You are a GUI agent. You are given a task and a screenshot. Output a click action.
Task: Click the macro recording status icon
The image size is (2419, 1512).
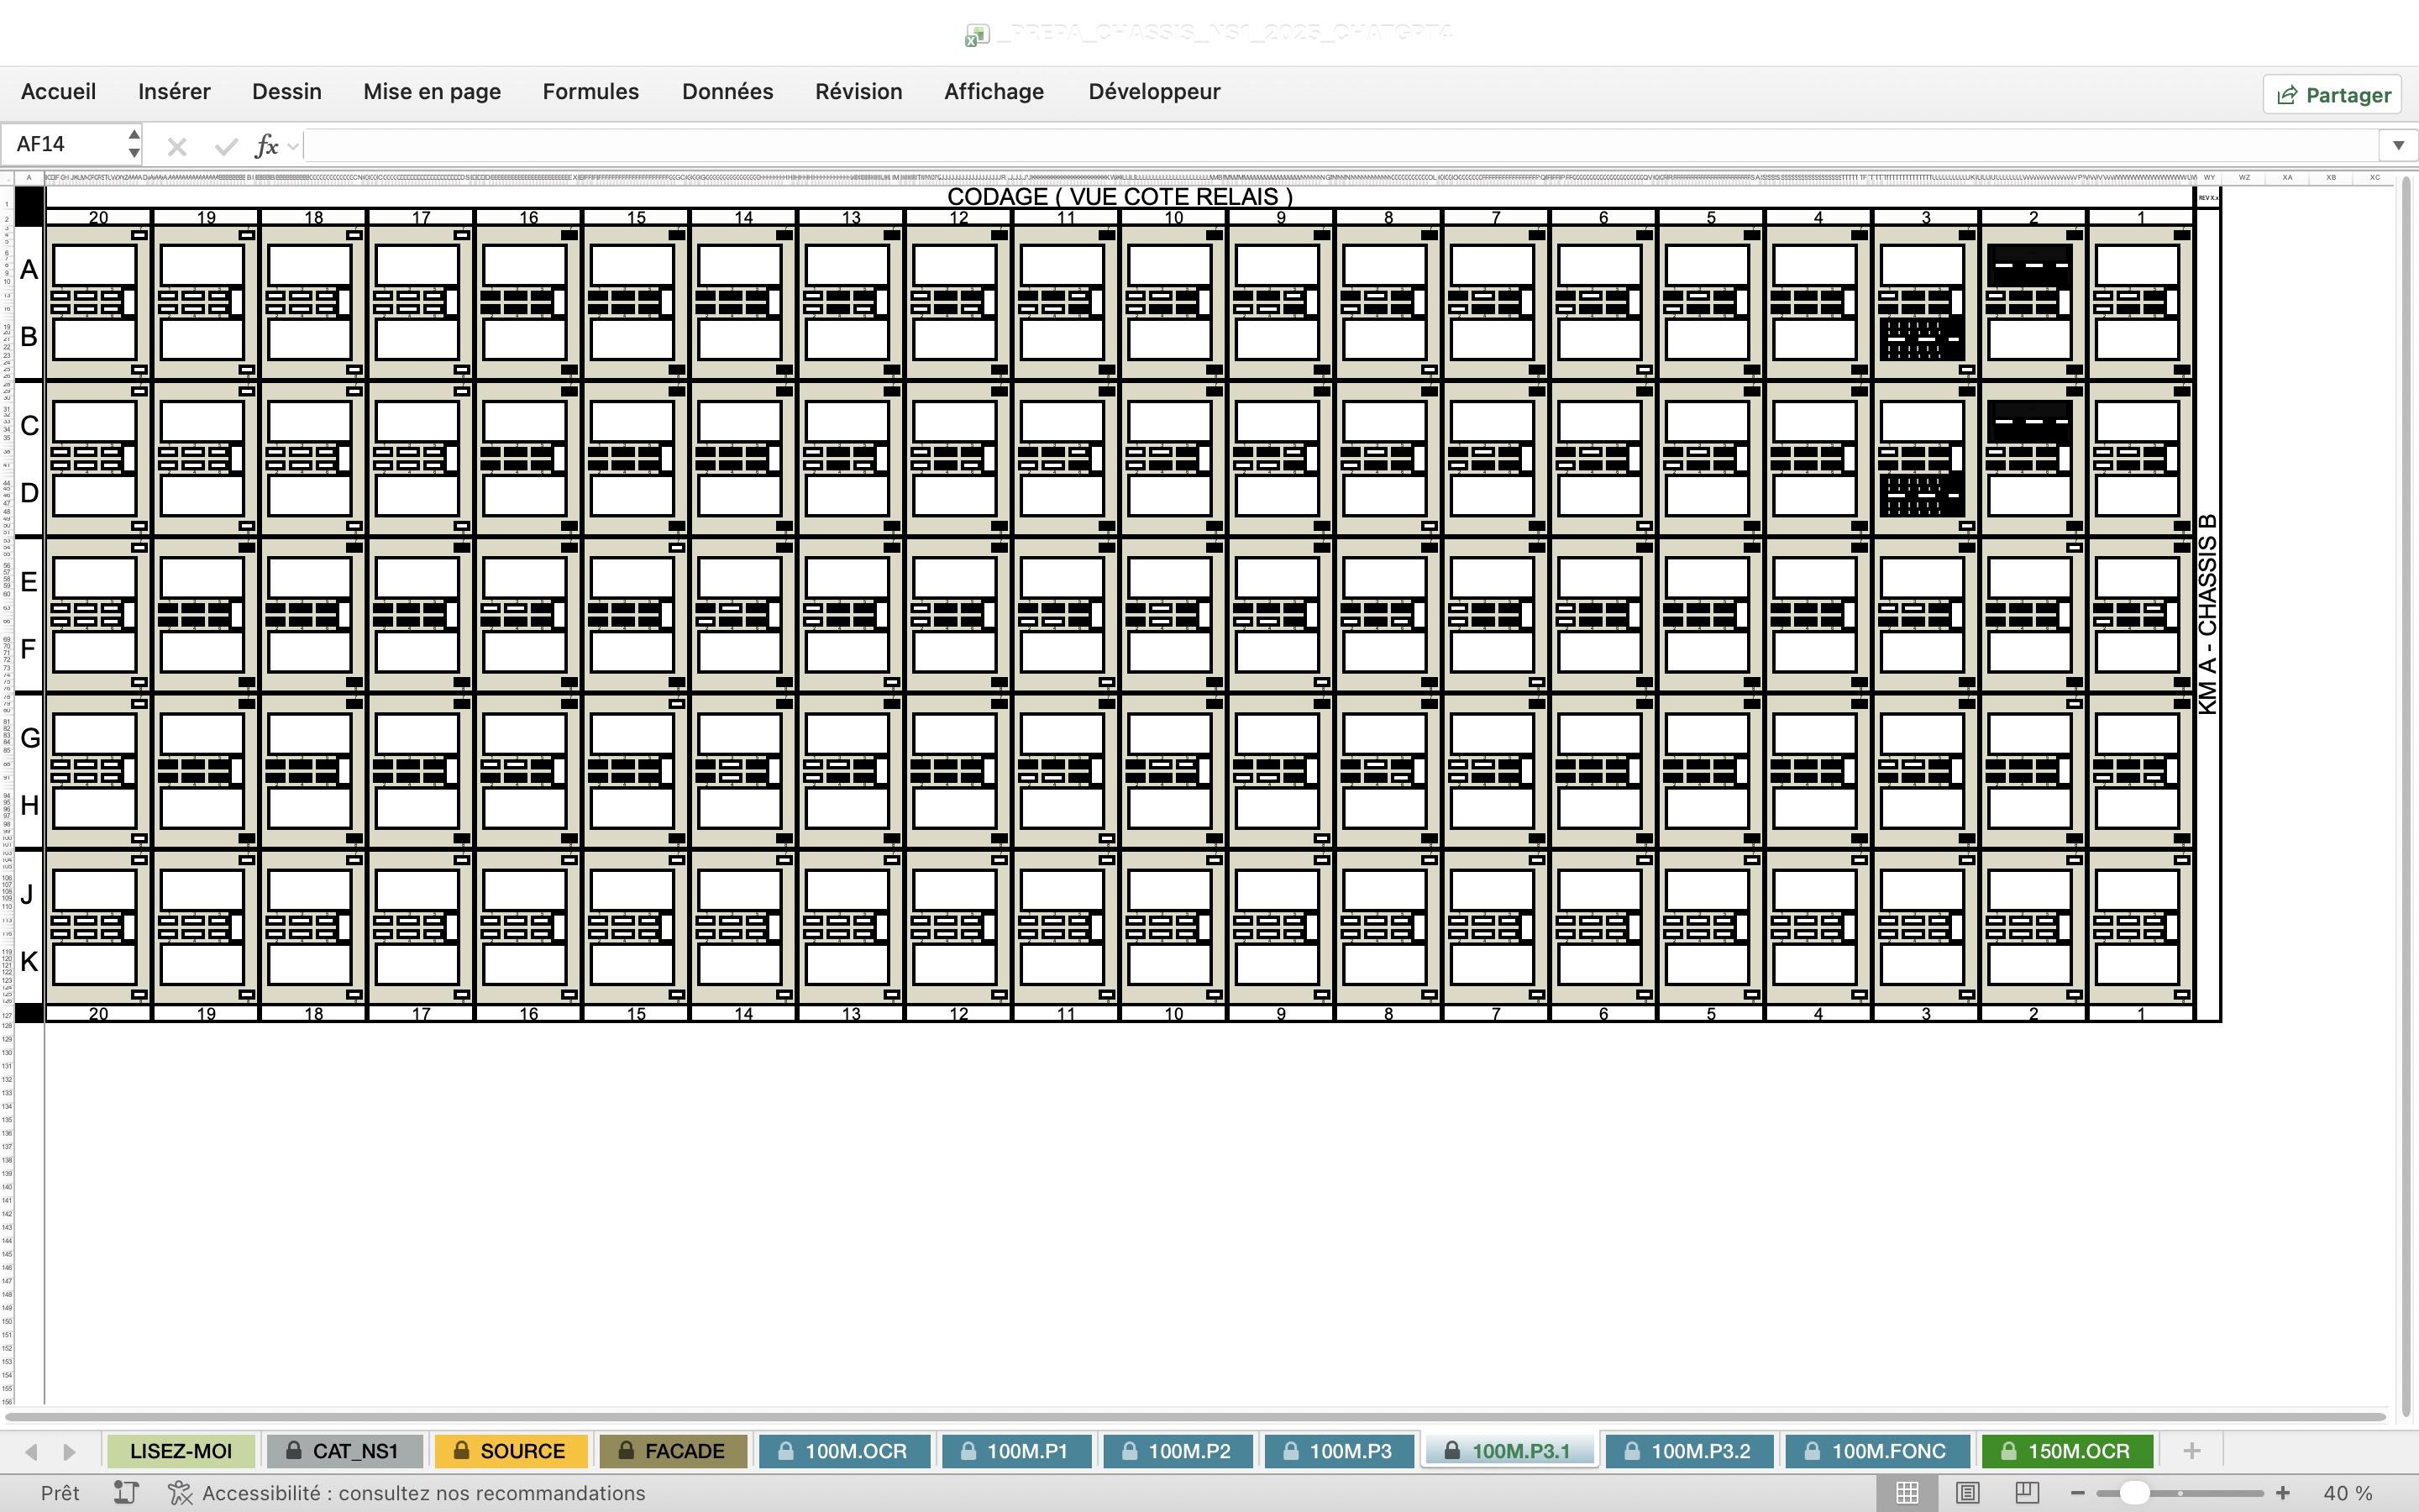[x=126, y=1493]
